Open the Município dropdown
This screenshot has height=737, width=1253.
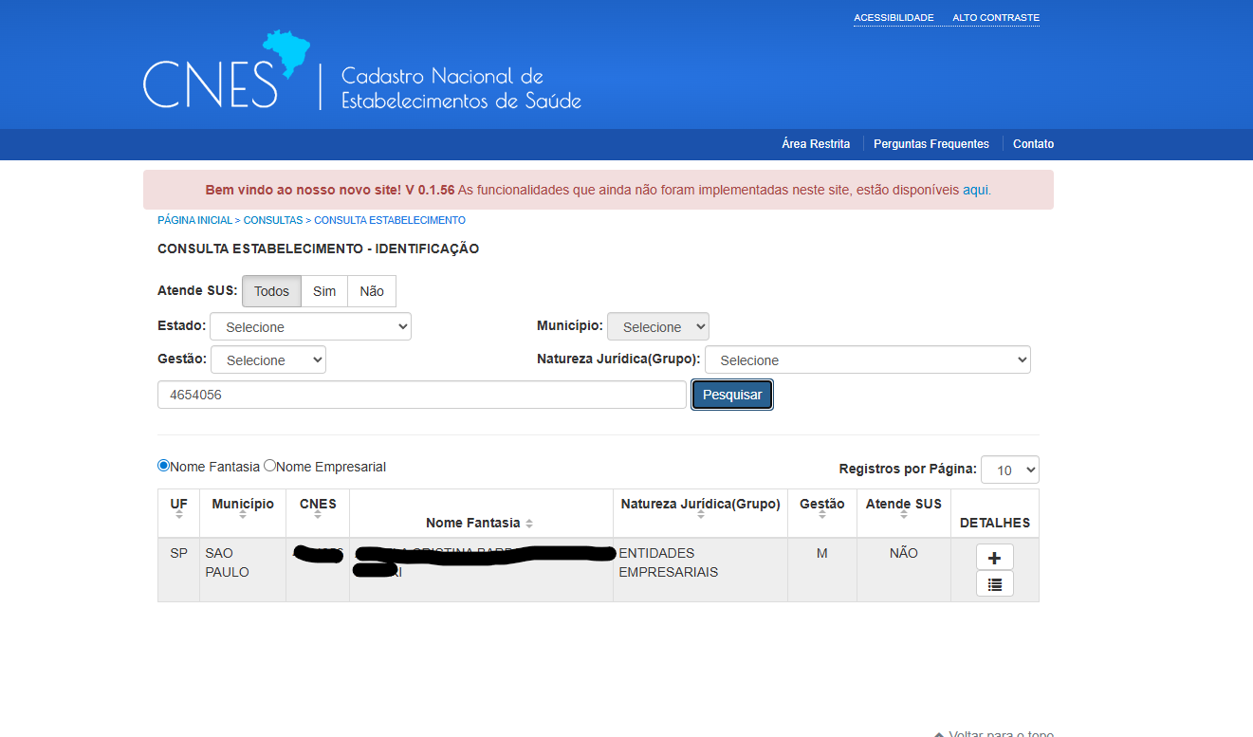coord(658,327)
